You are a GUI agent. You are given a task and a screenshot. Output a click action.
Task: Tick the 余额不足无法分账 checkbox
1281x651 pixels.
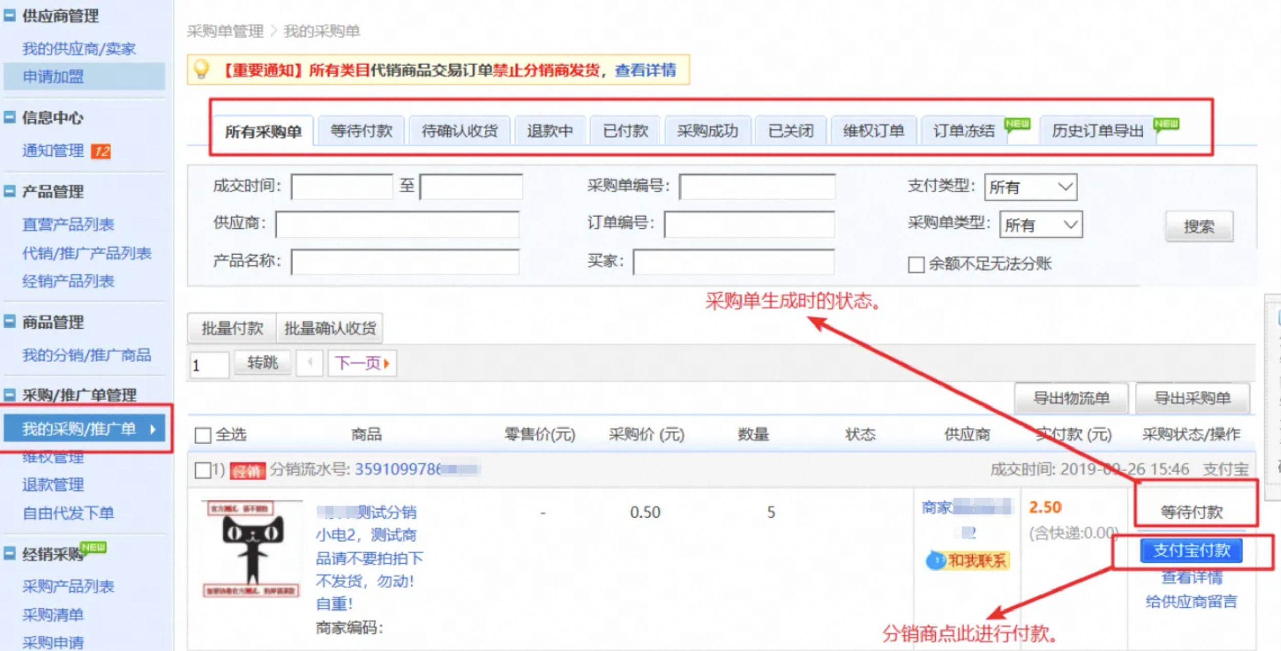coord(916,265)
